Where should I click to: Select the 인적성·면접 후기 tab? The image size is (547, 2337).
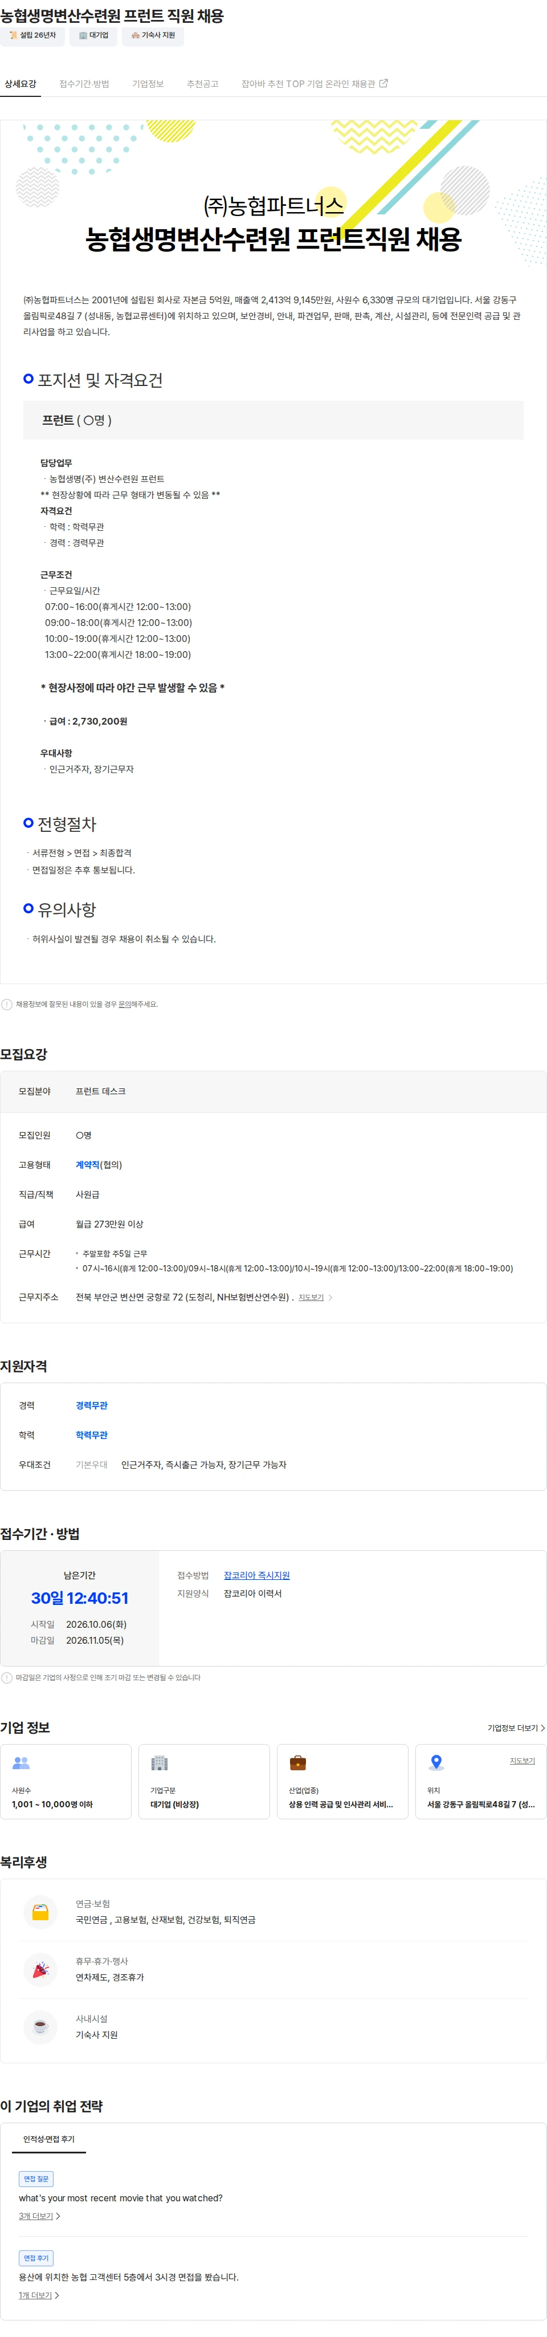[49, 2139]
